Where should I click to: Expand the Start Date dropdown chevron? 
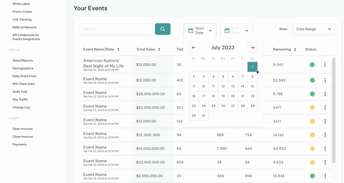tap(210, 30)
